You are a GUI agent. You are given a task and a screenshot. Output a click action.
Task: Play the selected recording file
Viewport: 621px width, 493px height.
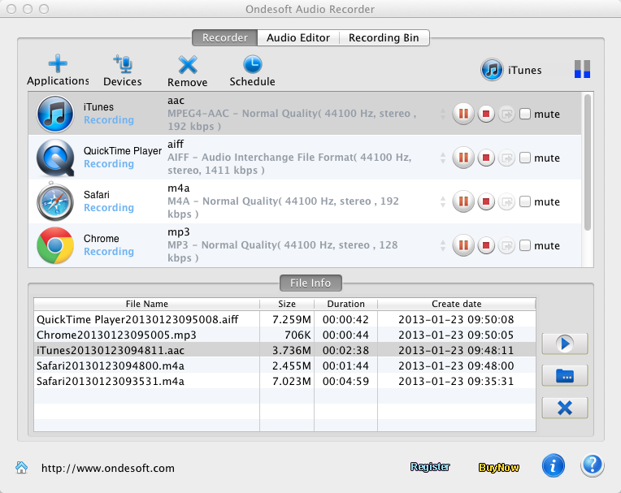coord(563,344)
